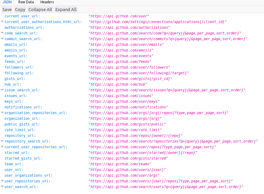Click the Save button

pyautogui.click(x=7, y=10)
